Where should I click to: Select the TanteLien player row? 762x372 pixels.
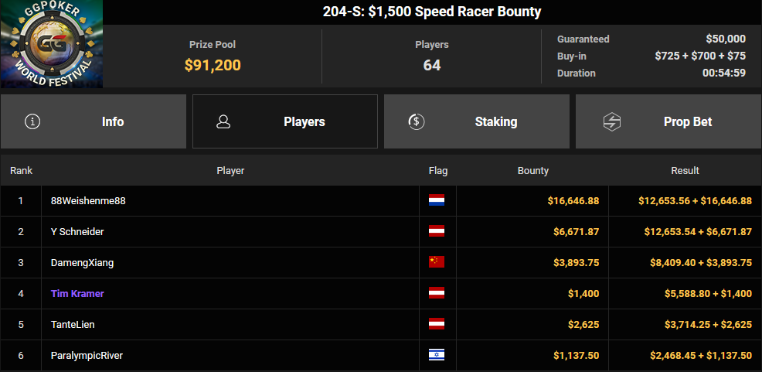381,324
